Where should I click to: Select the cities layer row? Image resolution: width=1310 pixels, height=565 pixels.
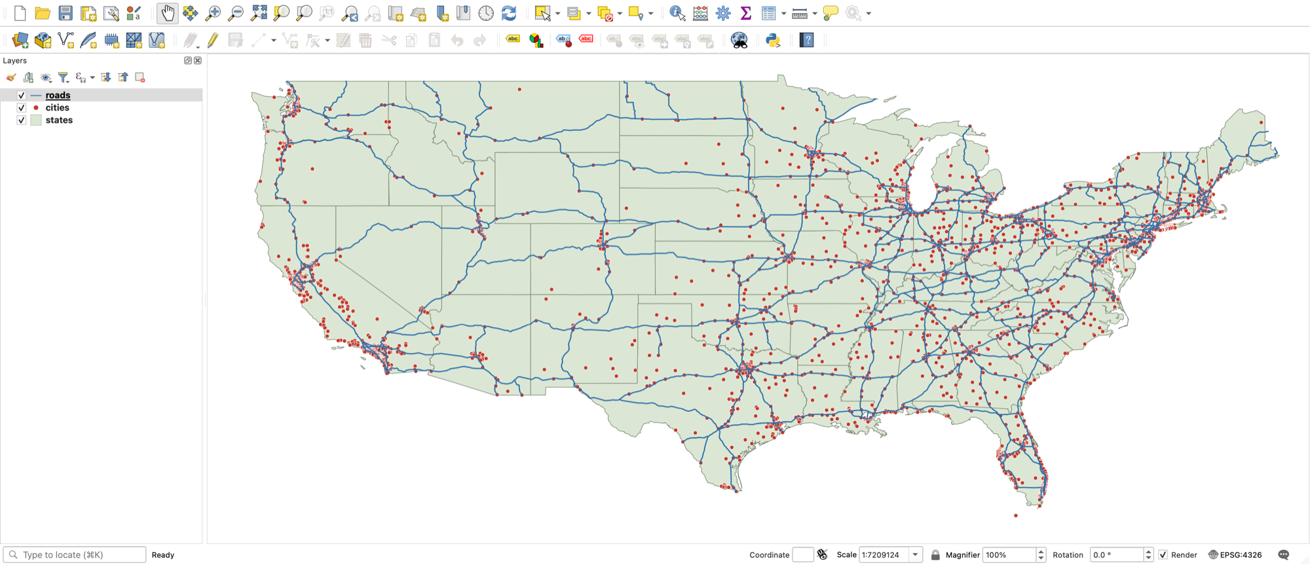102,107
